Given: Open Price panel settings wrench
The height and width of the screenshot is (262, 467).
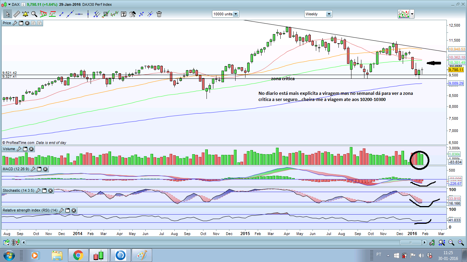Looking at the screenshot, I should [14, 23].
